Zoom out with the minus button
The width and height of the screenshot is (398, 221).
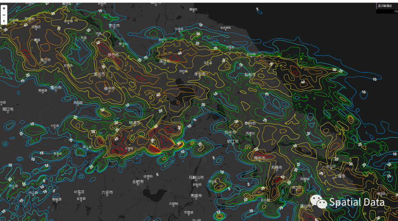coord(4,15)
